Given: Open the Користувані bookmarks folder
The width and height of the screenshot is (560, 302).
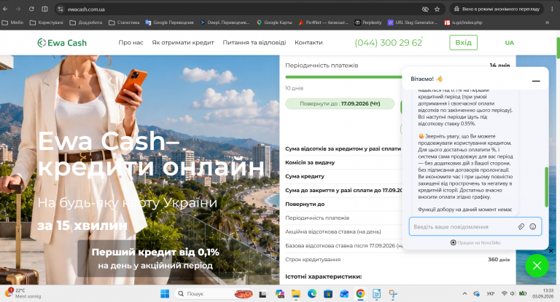Looking at the screenshot, I should click(x=47, y=23).
